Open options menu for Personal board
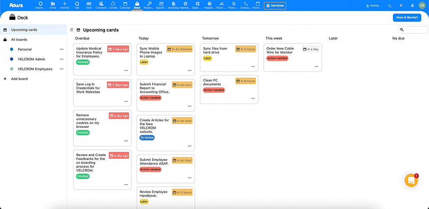 62,49
